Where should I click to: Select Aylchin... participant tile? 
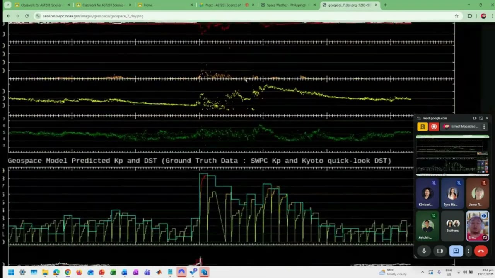pyautogui.click(x=427, y=226)
